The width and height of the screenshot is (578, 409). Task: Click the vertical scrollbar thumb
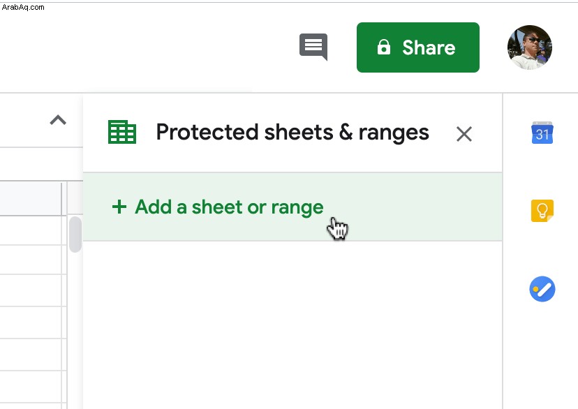[75, 235]
